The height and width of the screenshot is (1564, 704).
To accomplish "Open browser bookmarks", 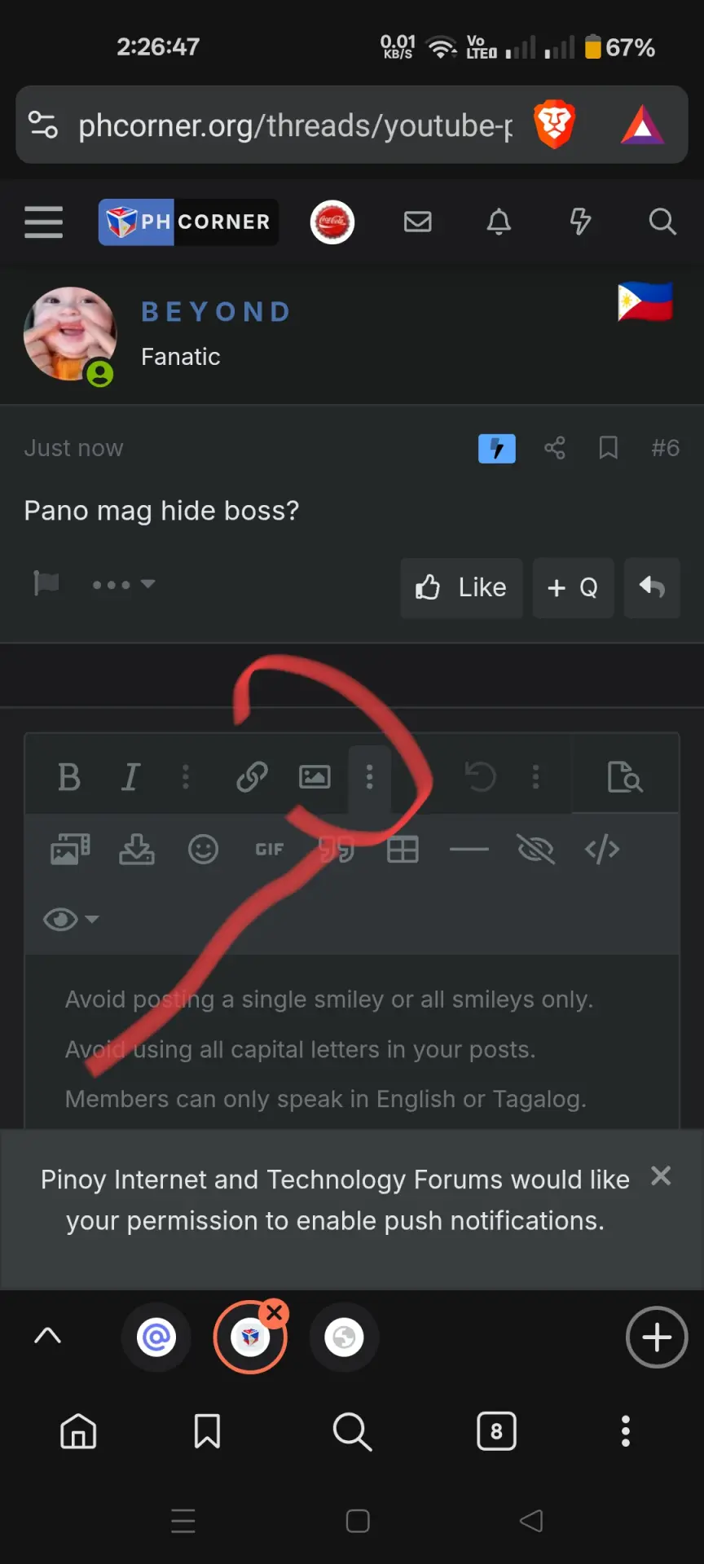I will point(207,1430).
